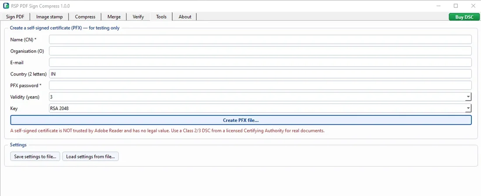The image size is (481, 196).
Task: Click into the Organisation (O) field
Action: pyautogui.click(x=260, y=51)
